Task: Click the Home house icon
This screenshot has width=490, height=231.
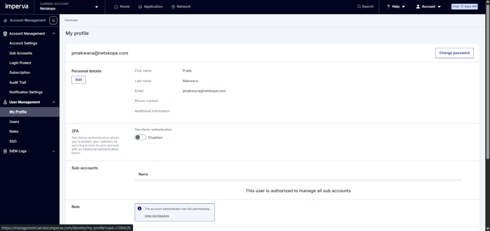Action: [x=116, y=7]
